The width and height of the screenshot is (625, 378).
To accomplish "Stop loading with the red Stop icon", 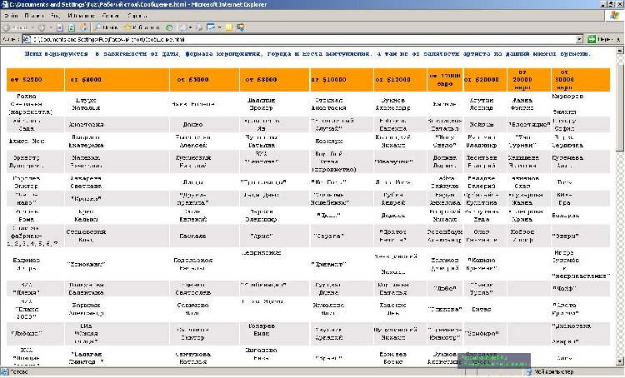I will point(60,27).
